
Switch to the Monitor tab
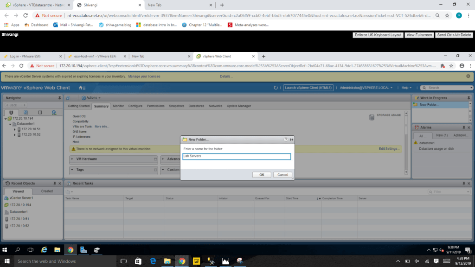118,106
